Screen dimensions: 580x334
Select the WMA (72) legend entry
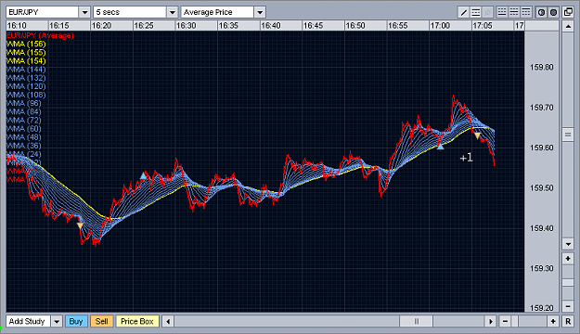[24, 121]
